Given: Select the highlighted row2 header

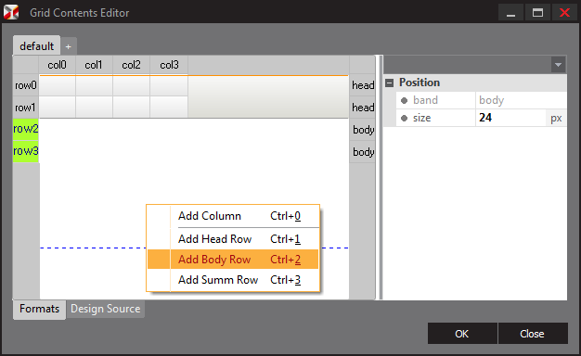Looking at the screenshot, I should click(x=26, y=129).
